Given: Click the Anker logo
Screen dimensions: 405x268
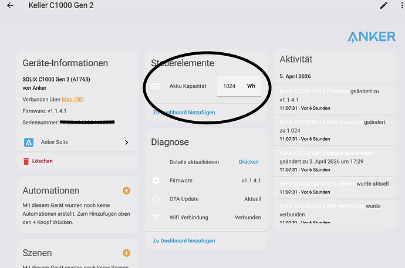Looking at the screenshot, I should coord(372,36).
